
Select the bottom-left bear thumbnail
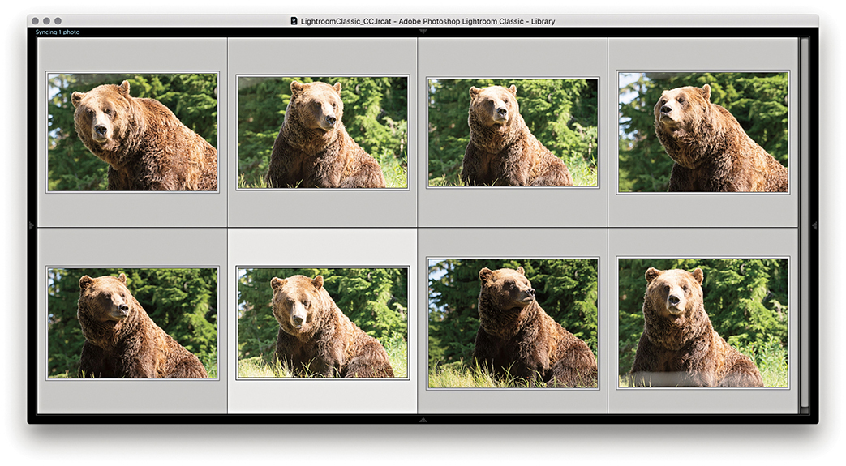(x=132, y=323)
